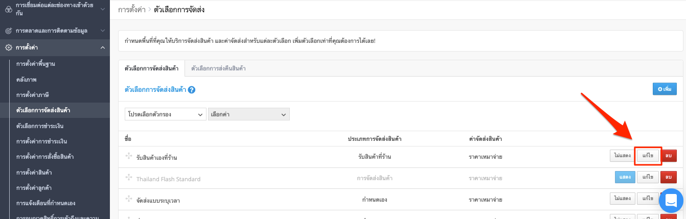Viewport: 686px width, 219px height.
Task: Click the ตัวเลือกการจัดส่งสินค้า section heading
Action: coord(155,89)
